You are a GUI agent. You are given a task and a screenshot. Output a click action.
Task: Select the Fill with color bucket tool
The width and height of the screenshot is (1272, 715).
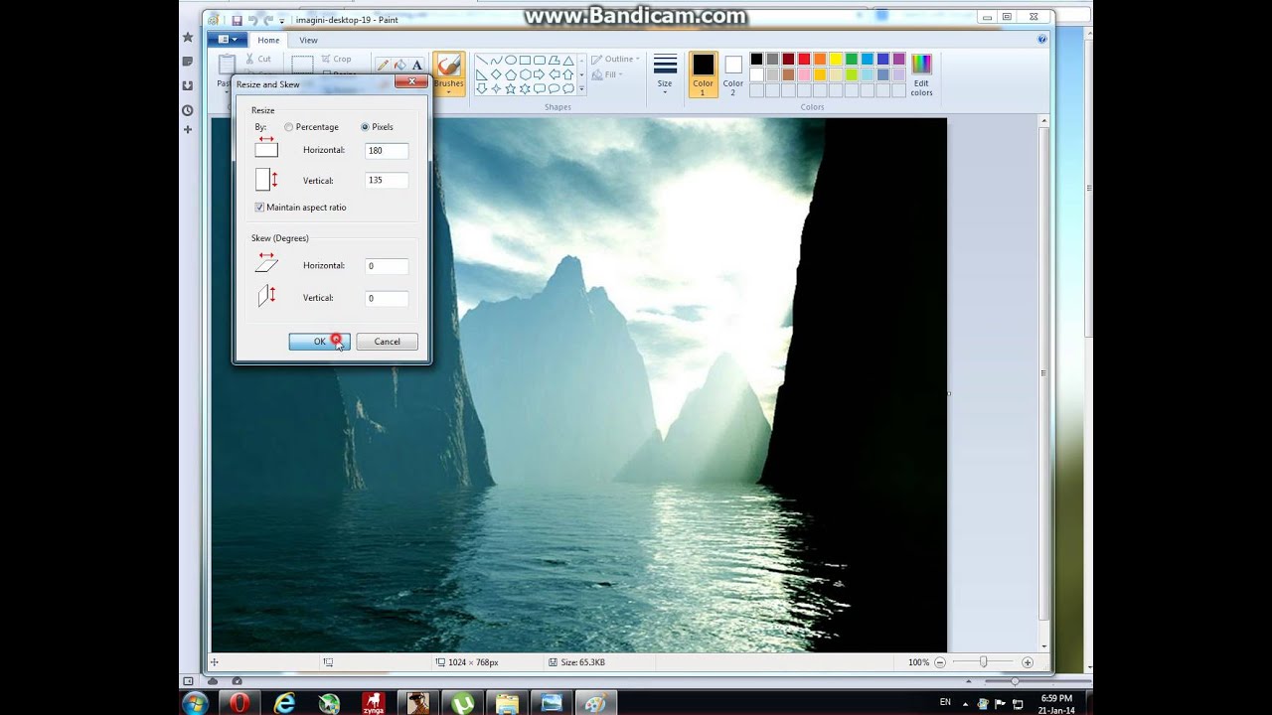(x=399, y=65)
